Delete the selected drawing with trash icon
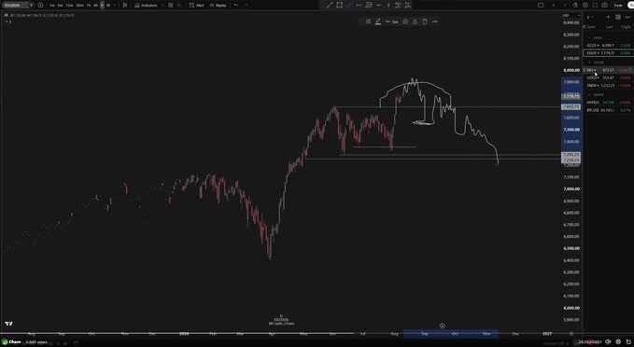The image size is (634, 347). pos(425,21)
